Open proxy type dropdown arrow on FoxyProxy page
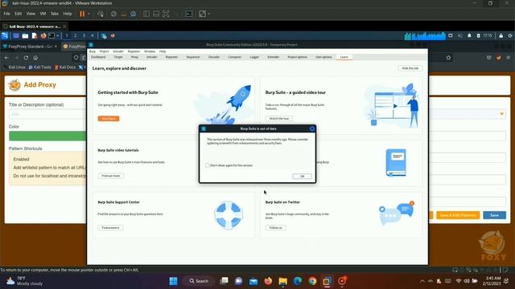The width and height of the screenshot is (515, 289). pyautogui.click(x=501, y=114)
